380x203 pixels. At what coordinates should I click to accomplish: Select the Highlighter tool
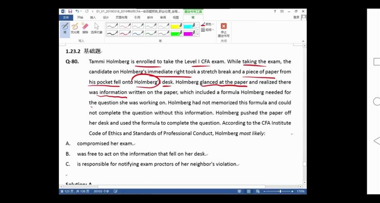pyautogui.click(x=75, y=28)
